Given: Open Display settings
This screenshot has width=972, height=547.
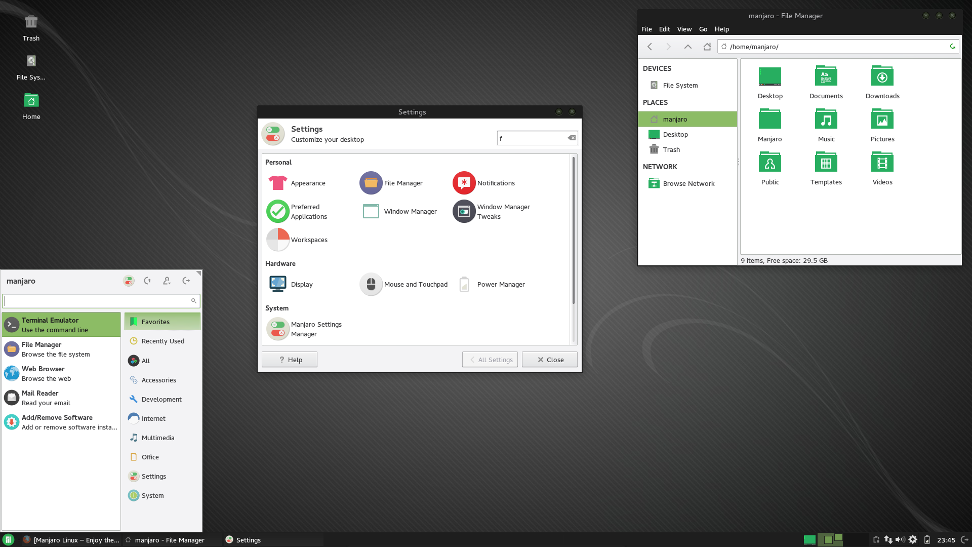Looking at the screenshot, I should pos(290,284).
